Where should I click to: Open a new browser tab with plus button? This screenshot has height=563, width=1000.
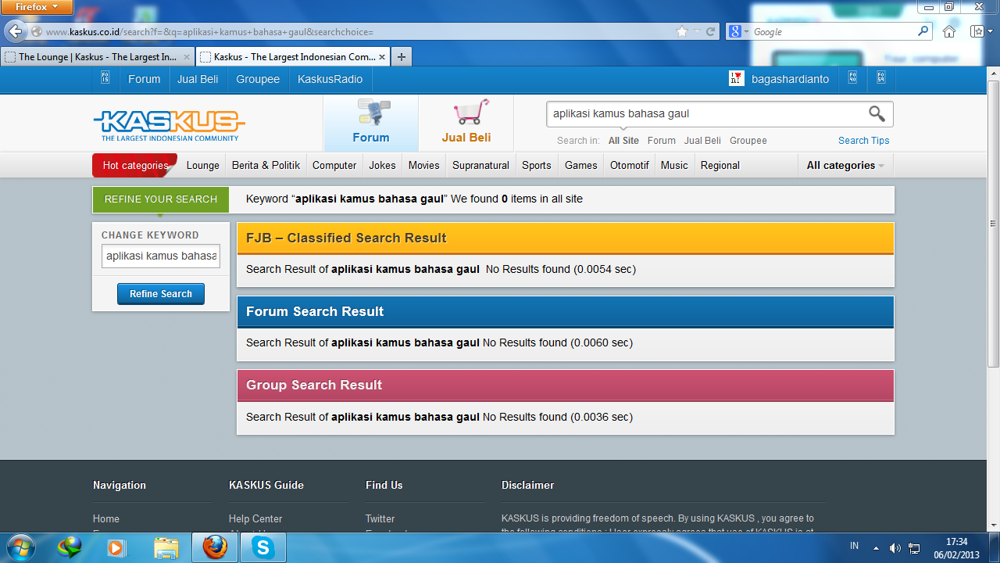click(401, 57)
